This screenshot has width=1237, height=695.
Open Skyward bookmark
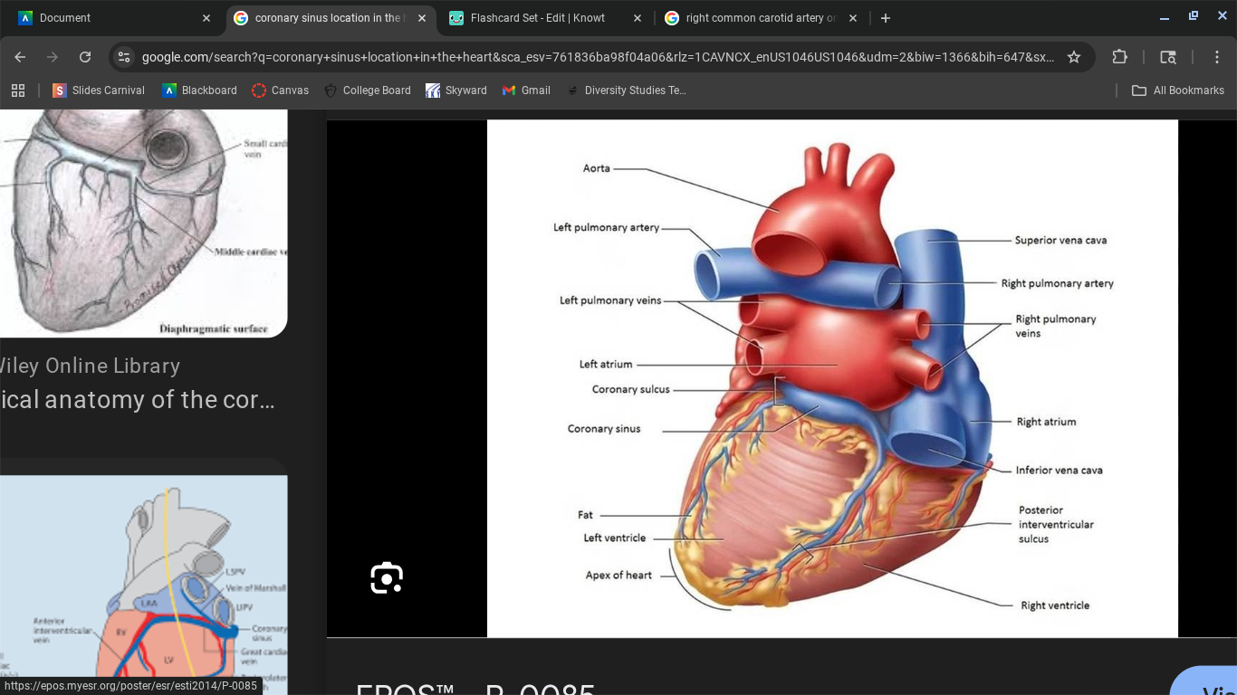tap(456, 90)
